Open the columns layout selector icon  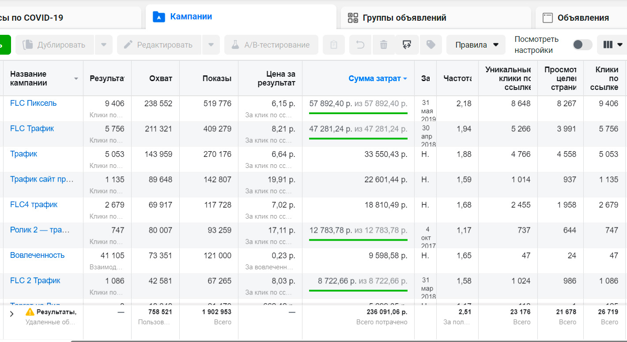pos(612,45)
